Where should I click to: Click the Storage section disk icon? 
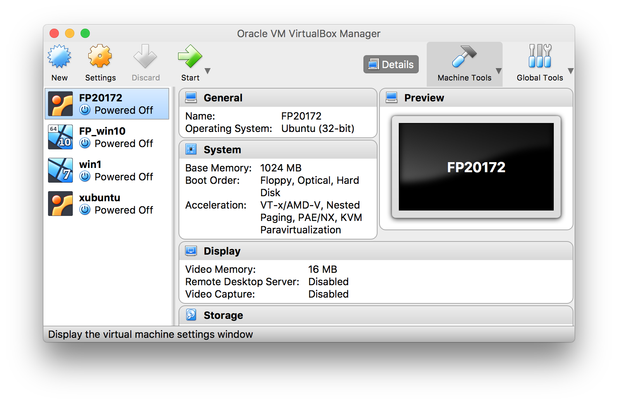point(191,315)
